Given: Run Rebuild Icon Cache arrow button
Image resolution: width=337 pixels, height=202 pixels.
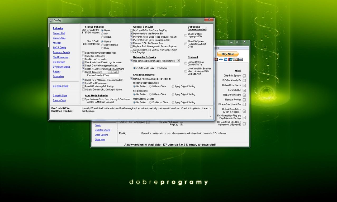Looking at the screenshot, I should pyautogui.click(x=244, y=85).
